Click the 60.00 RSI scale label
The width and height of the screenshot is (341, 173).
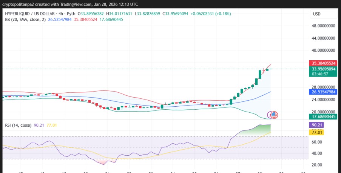(317, 142)
